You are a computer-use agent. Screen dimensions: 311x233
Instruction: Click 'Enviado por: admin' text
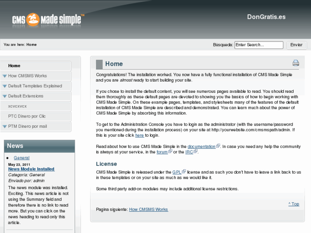27,181
